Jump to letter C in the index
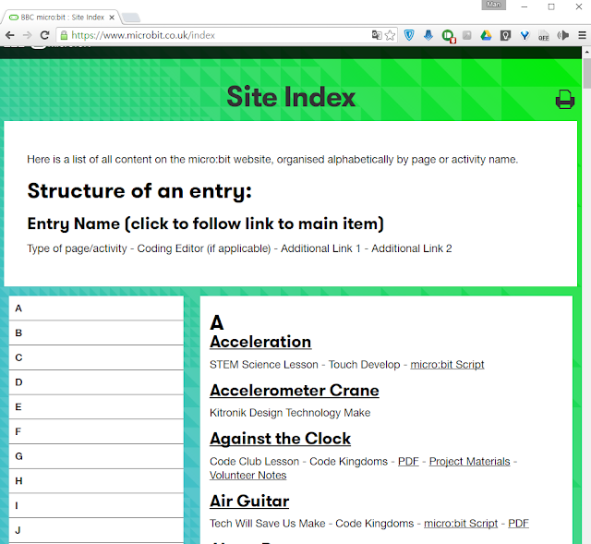This screenshot has width=591, height=544. 96,357
